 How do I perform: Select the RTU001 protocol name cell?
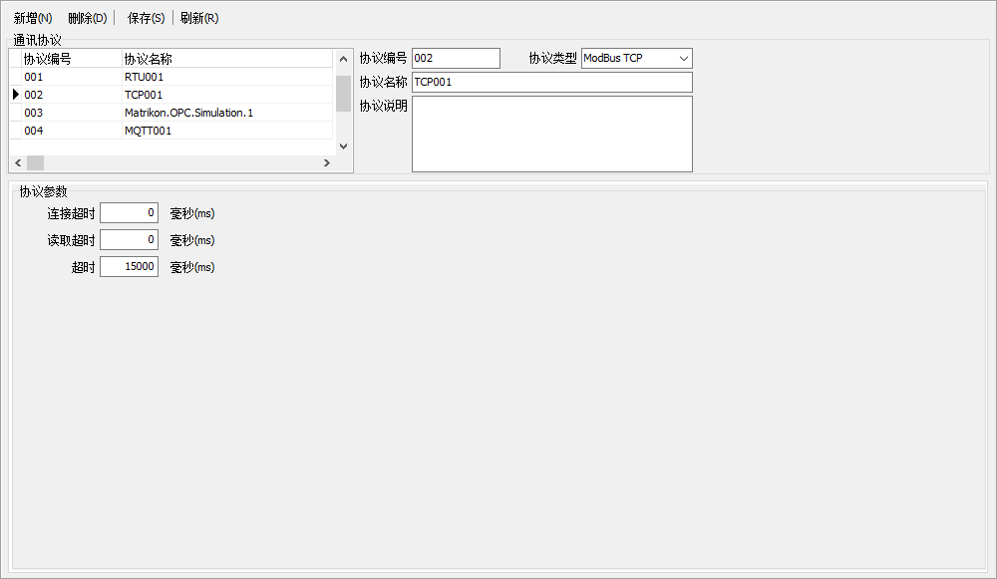[x=227, y=77]
